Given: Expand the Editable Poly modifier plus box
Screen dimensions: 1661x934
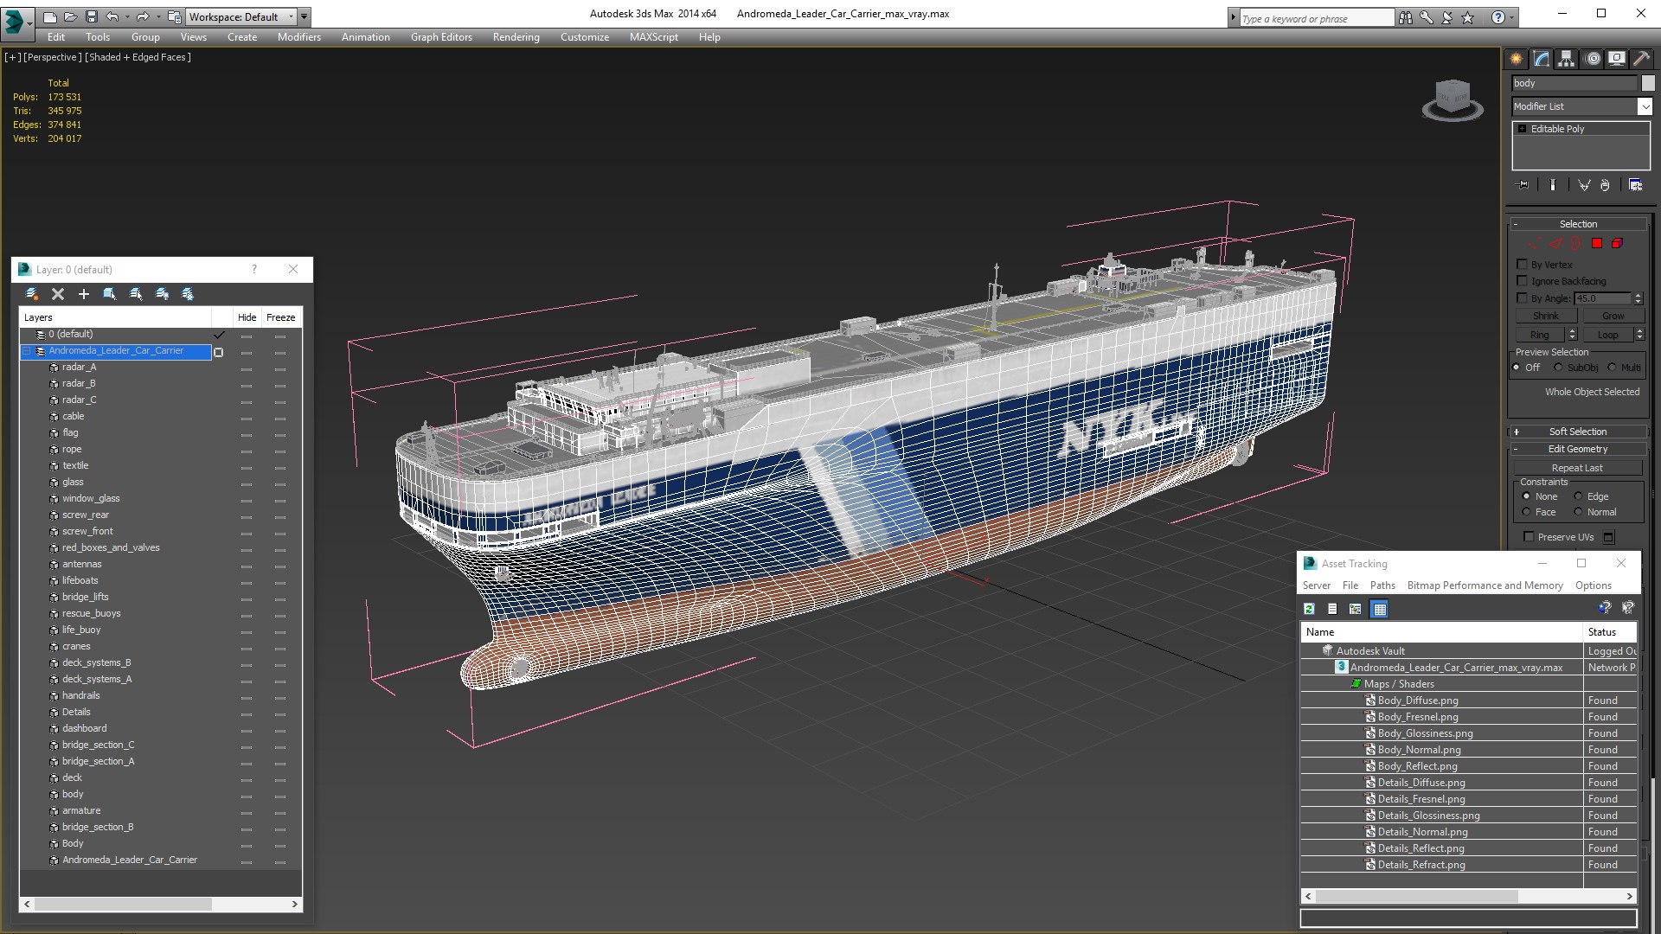Looking at the screenshot, I should [1522, 129].
